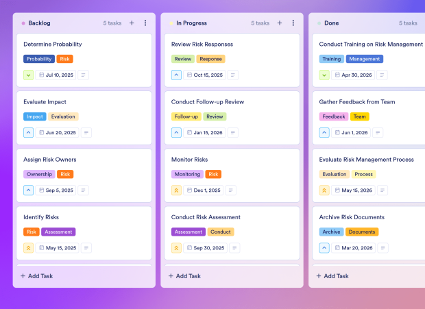This screenshot has width=425, height=309.
Task: Select the purple Assessment tag on Identify Risks
Action: 58,232
